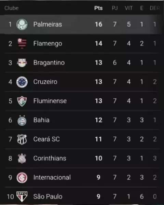This screenshot has width=164, height=205.
Task: Click the São Paulo SPFC crest
Action: point(22,197)
